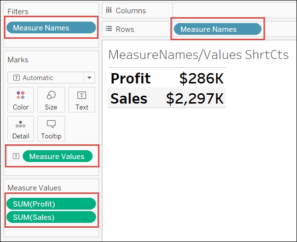297x242 pixels.
Task: Click the Size marks card button
Action: (51, 100)
